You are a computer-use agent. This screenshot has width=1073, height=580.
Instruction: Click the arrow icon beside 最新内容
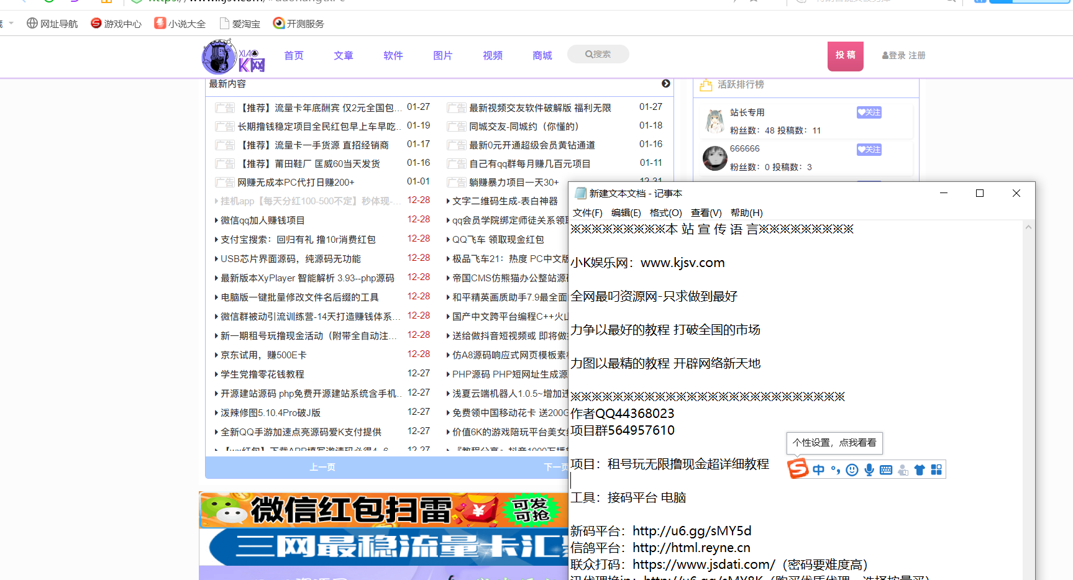666,83
